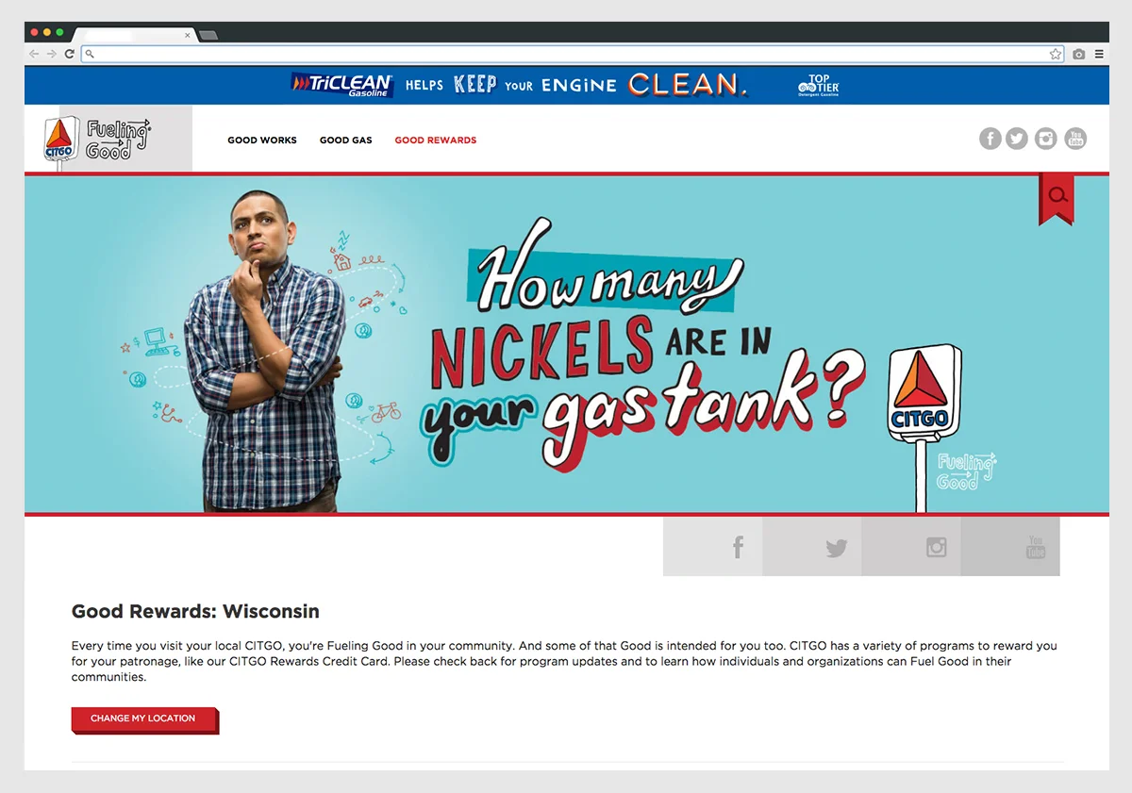This screenshot has width=1132, height=793.
Task: Bookmark the page with the star icon
Action: tap(1056, 55)
